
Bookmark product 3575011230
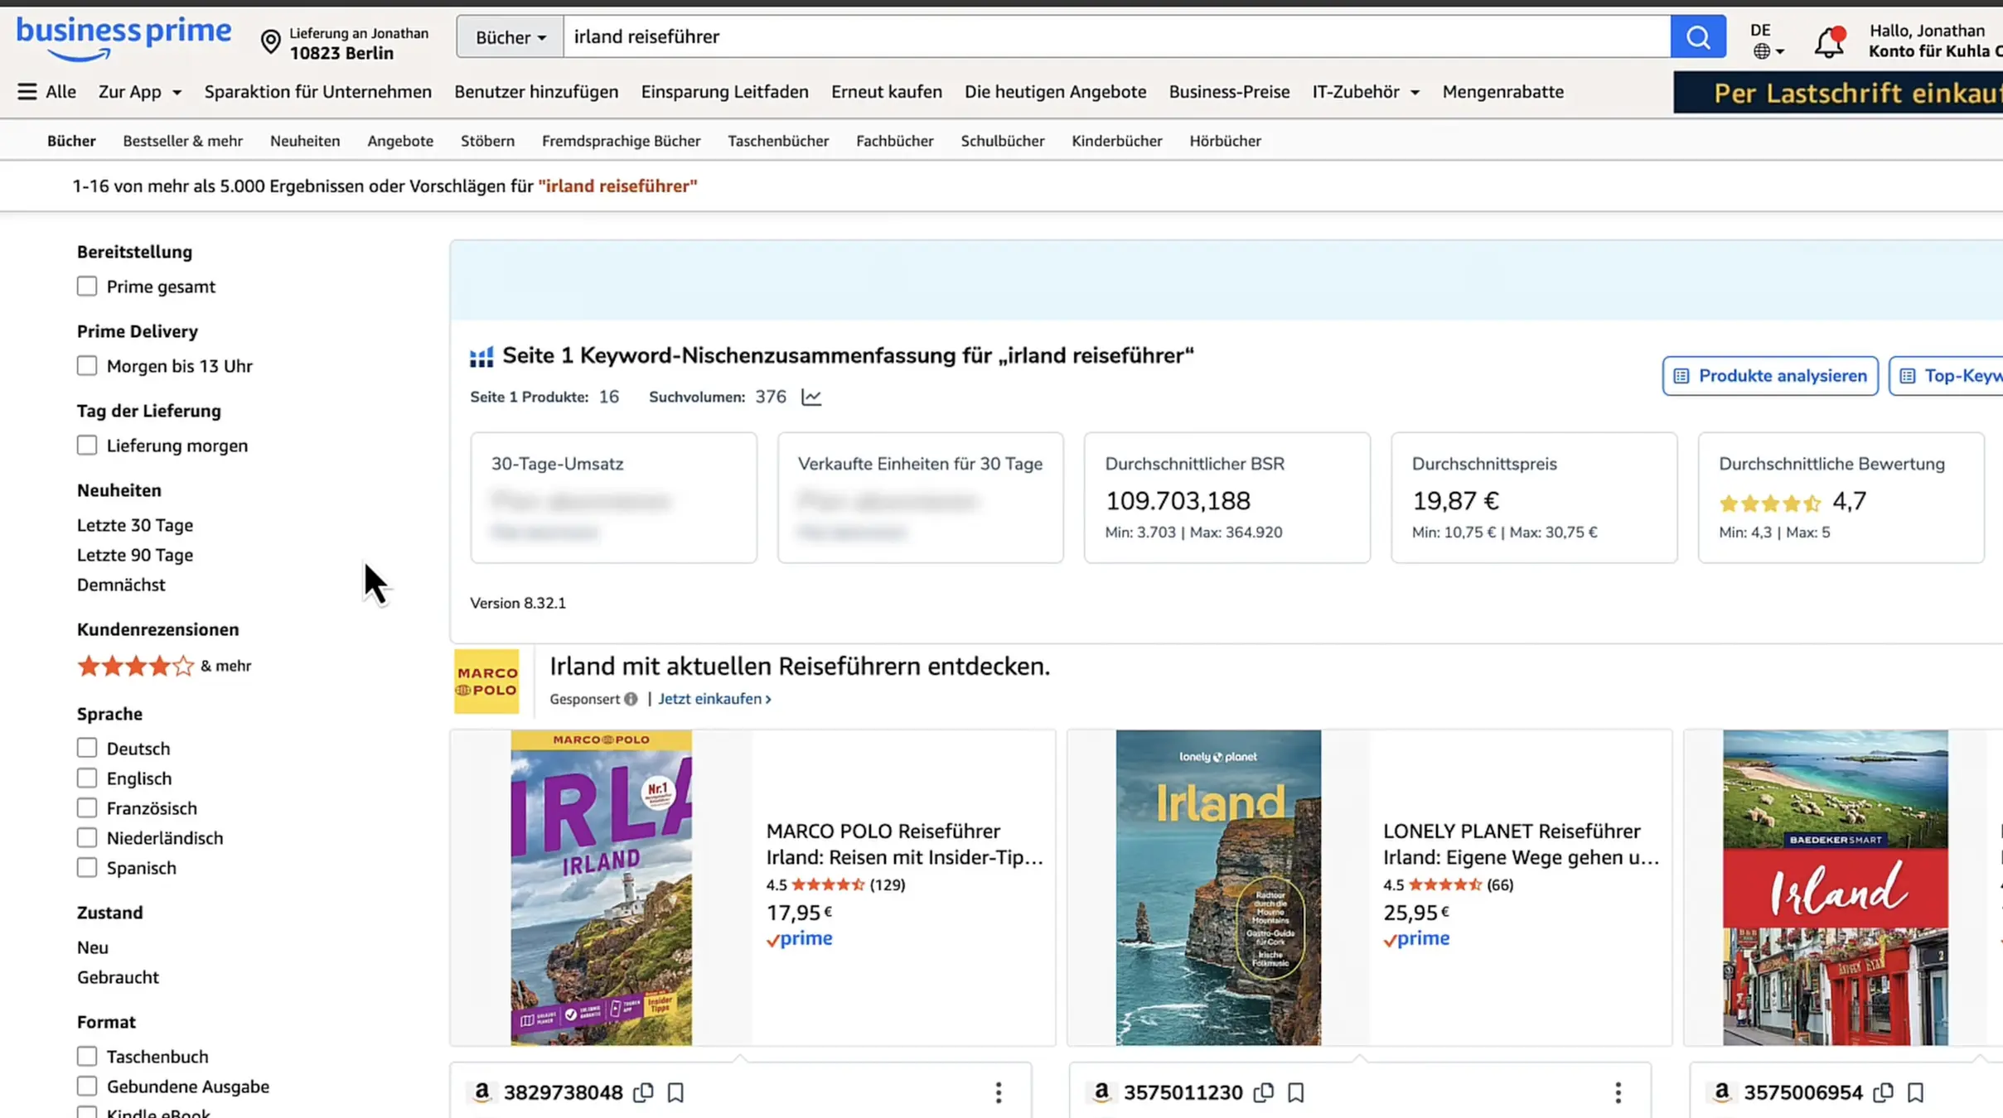(x=1296, y=1092)
